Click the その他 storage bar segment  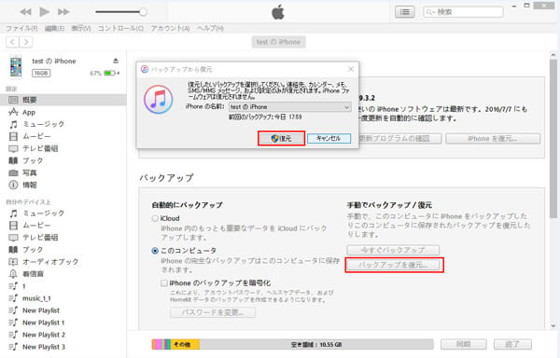click(x=185, y=344)
